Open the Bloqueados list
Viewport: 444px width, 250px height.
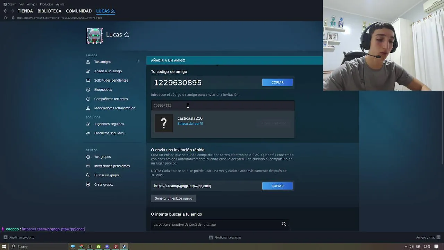(x=103, y=90)
